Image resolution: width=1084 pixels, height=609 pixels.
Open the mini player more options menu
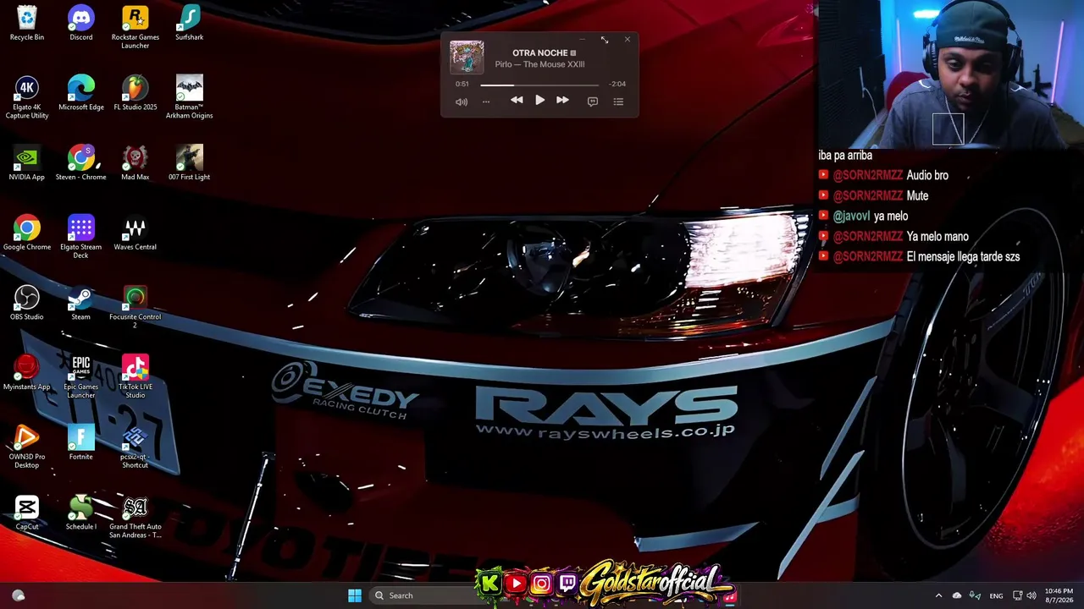(486, 101)
